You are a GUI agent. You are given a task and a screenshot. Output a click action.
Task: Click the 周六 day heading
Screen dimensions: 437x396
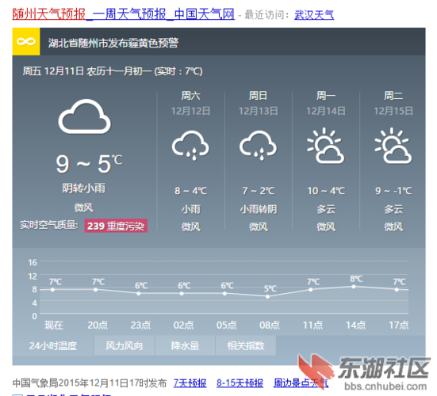tap(190, 96)
